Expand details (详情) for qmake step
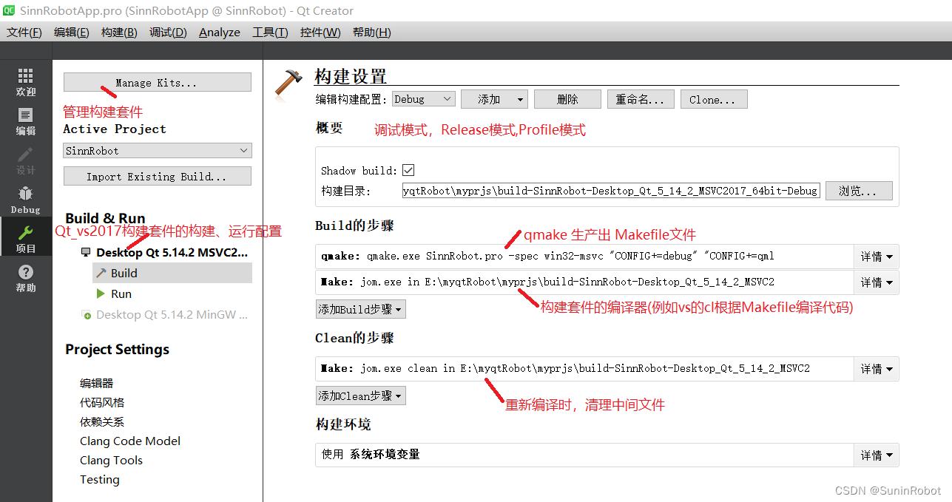This screenshot has width=952, height=502. [877, 257]
